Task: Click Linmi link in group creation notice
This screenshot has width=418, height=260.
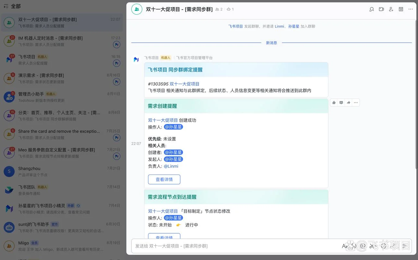Action: click(279, 26)
